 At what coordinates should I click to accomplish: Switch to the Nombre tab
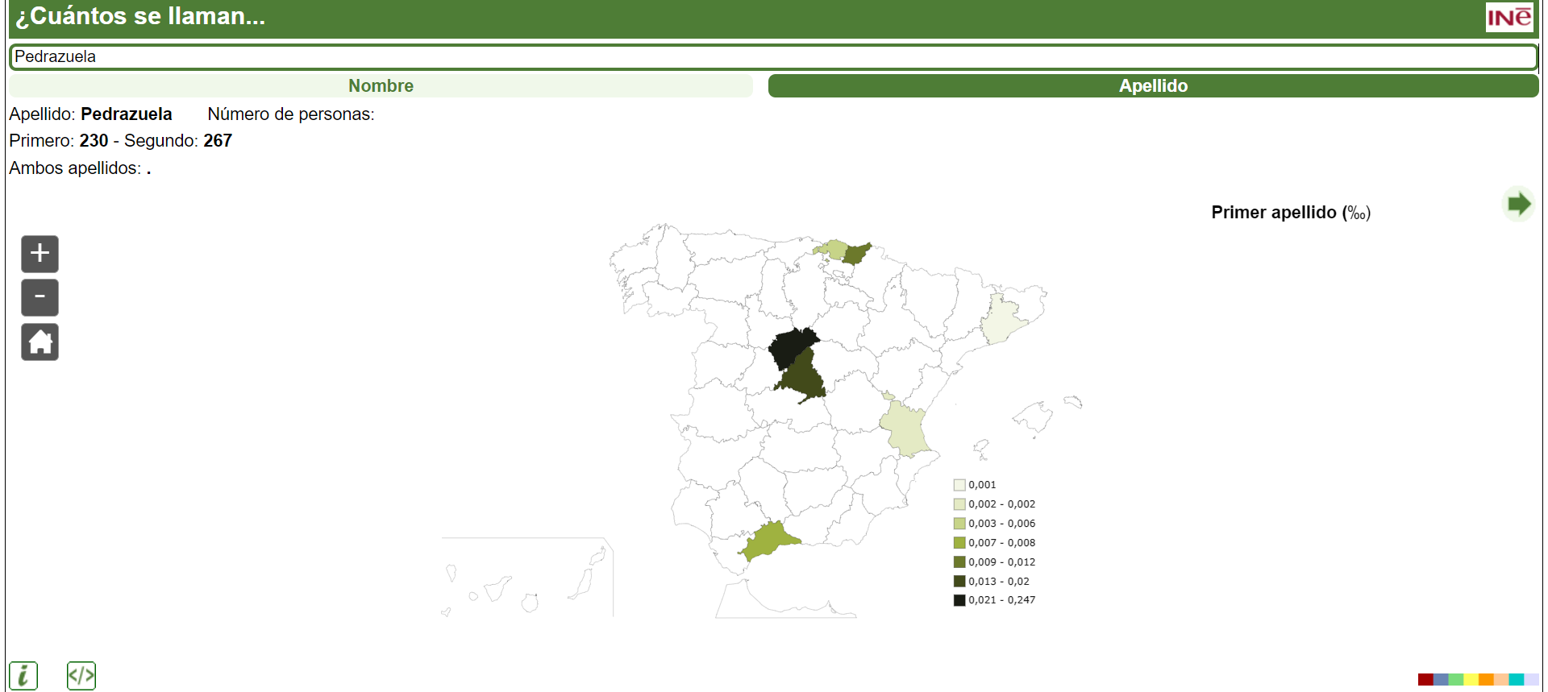(x=381, y=86)
